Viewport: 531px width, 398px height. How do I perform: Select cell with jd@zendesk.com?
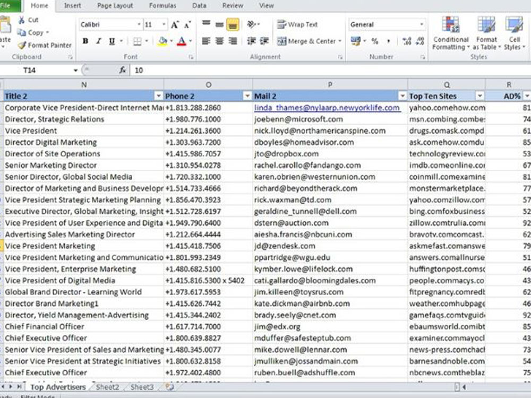click(330, 246)
